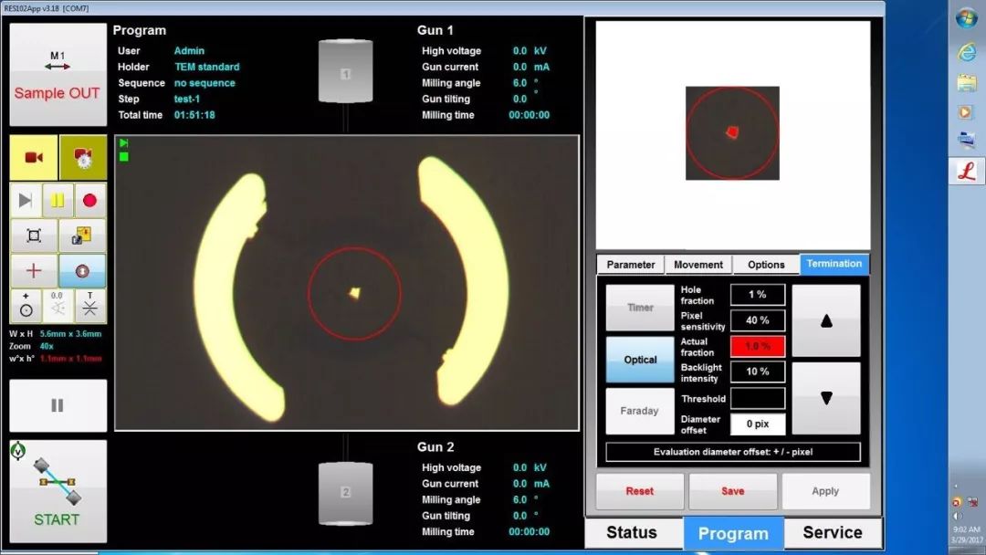
Task: Increase value with the up arrow
Action: click(x=826, y=320)
